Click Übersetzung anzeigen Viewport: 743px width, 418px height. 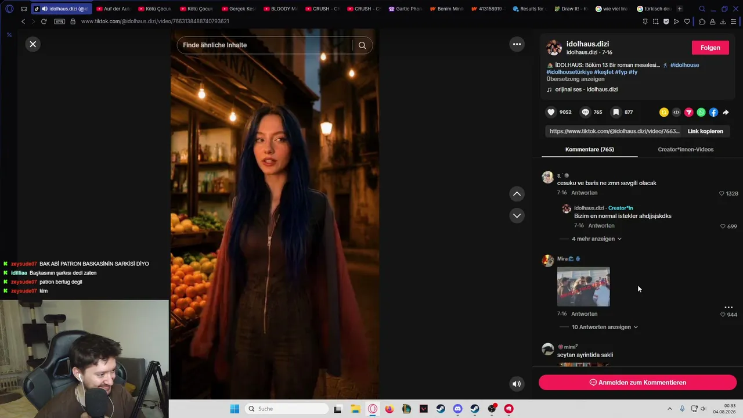pos(575,79)
